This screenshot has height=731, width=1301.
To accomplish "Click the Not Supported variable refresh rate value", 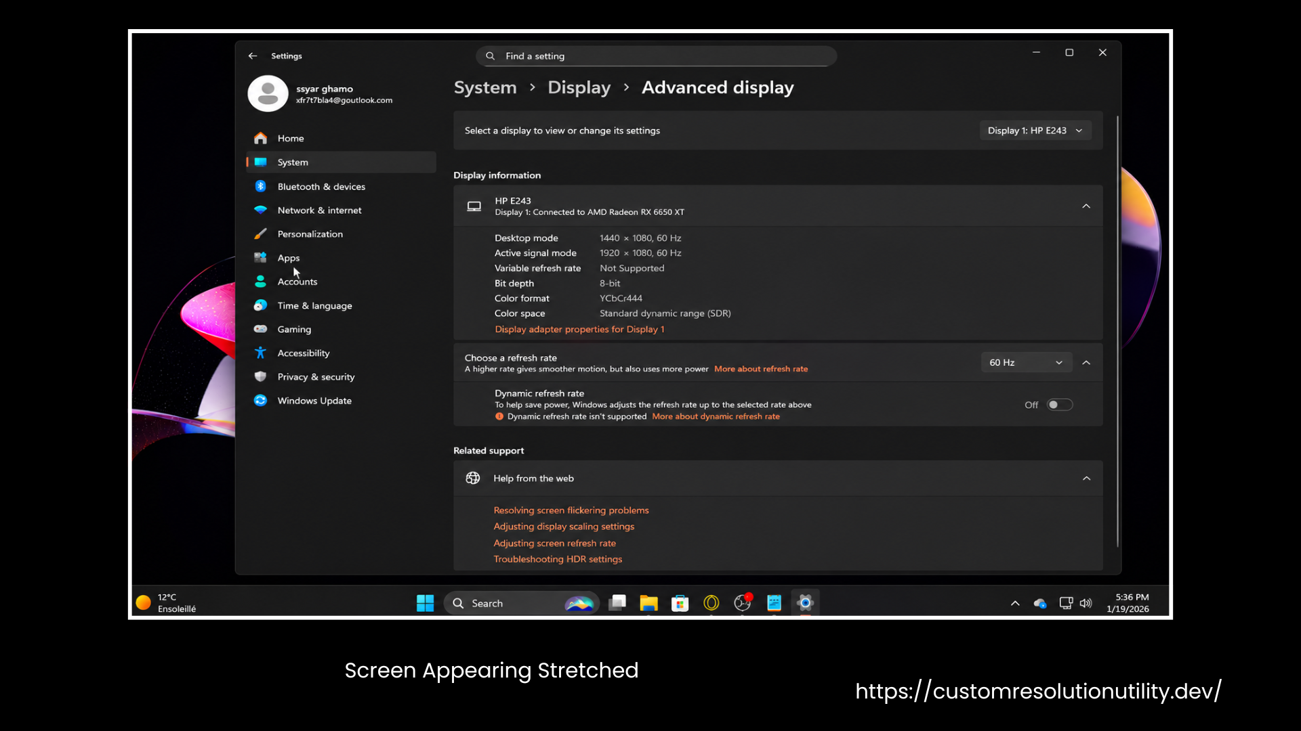I will 632,268.
